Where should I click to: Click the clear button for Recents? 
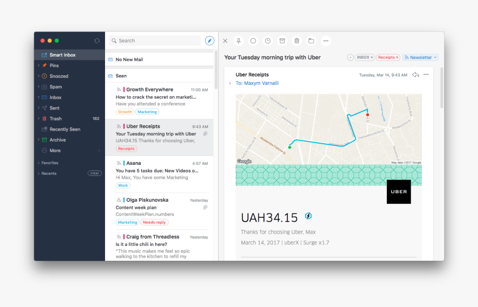94,173
